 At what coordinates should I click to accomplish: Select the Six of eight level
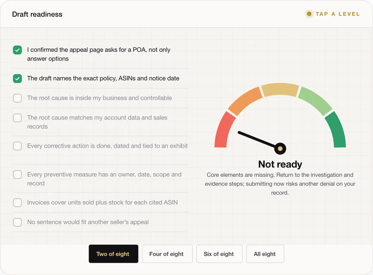220,254
